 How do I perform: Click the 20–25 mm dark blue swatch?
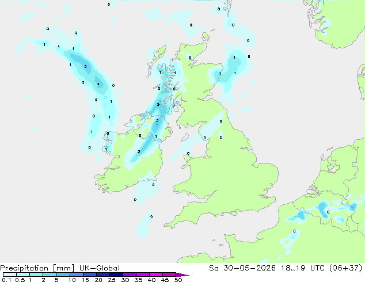point(103,275)
